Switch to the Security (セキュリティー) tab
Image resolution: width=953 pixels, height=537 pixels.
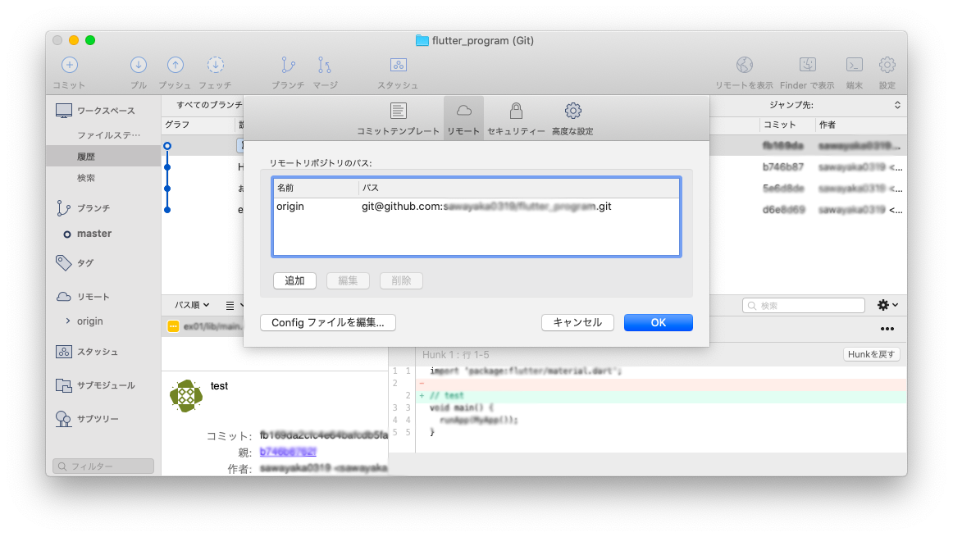tap(516, 118)
